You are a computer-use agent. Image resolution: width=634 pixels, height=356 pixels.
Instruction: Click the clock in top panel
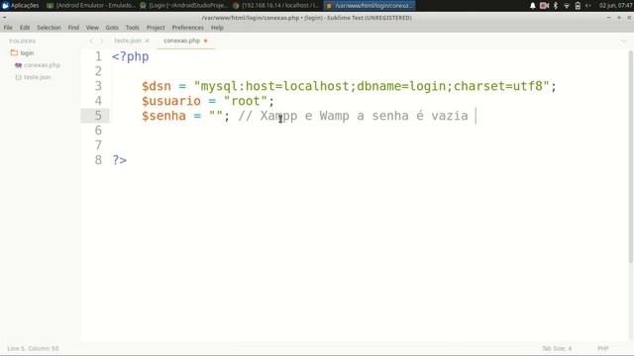(x=616, y=5)
